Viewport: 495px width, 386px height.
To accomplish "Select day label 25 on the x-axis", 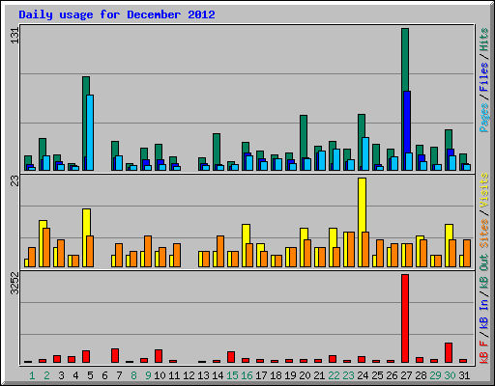I will pyautogui.click(x=377, y=375).
